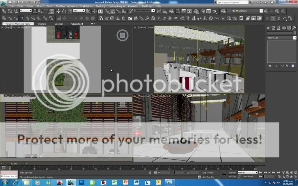Render the scene with teapot icon
The width and height of the screenshot is (298, 186).
tap(214, 11)
